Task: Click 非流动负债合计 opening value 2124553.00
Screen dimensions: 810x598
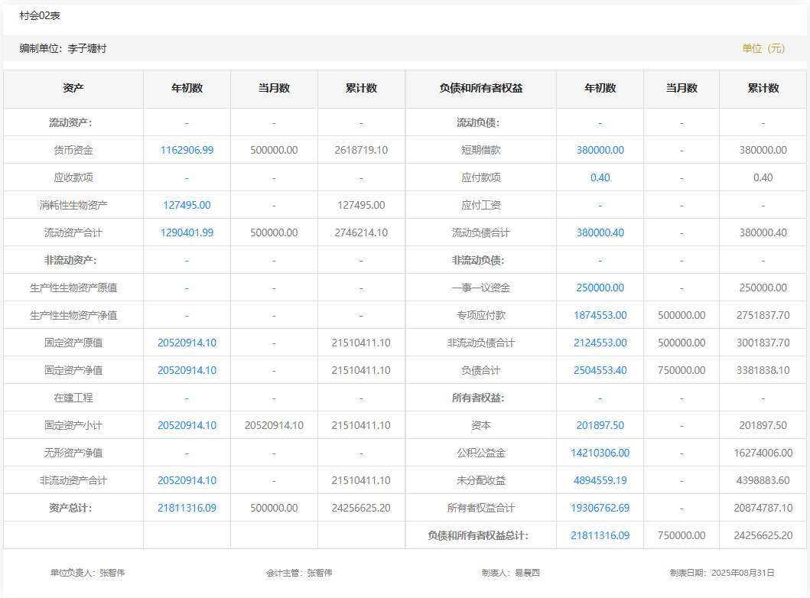Action: click(x=600, y=343)
